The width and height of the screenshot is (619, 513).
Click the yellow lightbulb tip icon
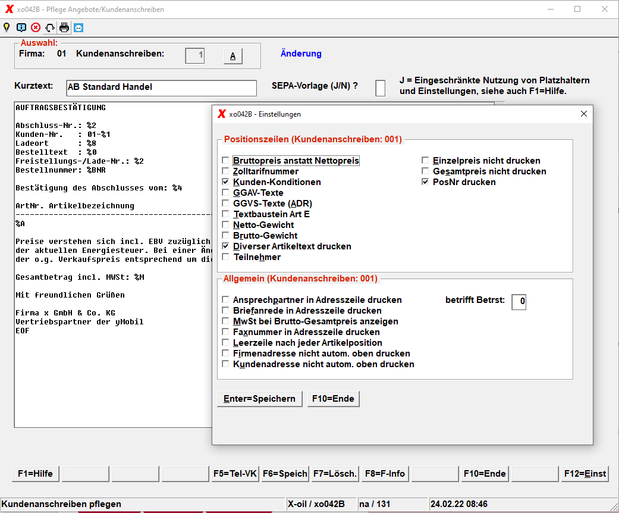click(7, 27)
